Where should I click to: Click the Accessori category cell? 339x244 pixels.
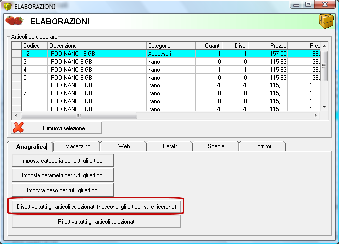171,54
